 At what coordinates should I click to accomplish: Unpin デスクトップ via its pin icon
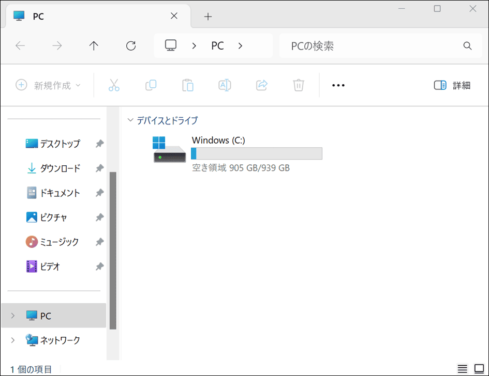(99, 144)
